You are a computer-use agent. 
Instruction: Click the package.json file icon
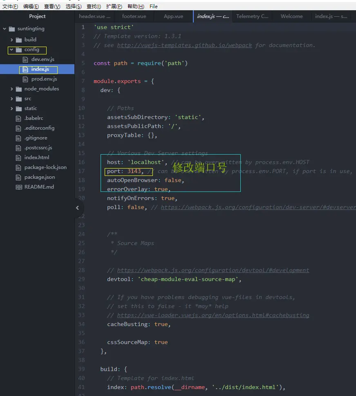pos(18,178)
